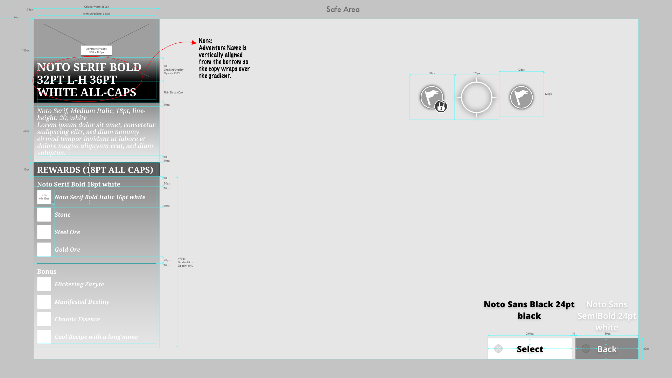
Task: Click the Bonus section heading
Action: point(47,272)
